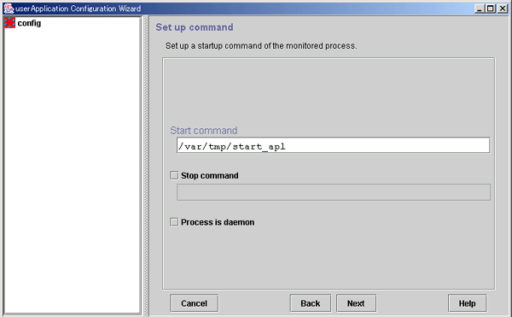Close the userApplication Configuration Wizard window
This screenshot has height=317, width=512.
(x=503, y=9)
